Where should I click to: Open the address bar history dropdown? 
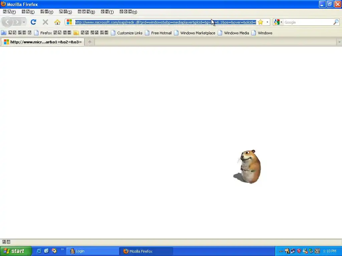pyautogui.click(x=267, y=22)
